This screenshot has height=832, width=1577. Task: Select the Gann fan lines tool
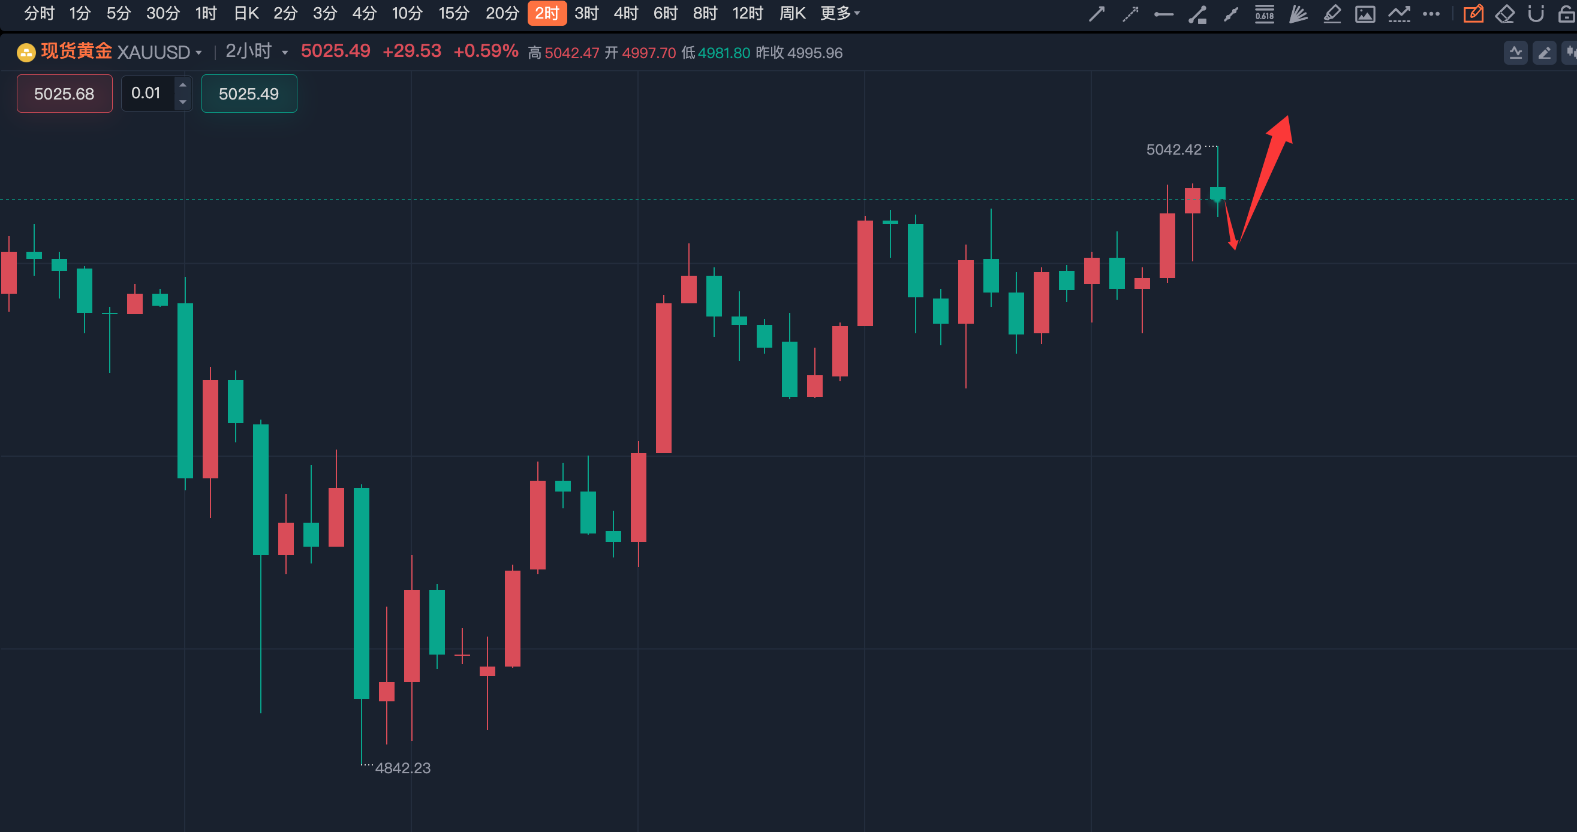pos(1298,13)
